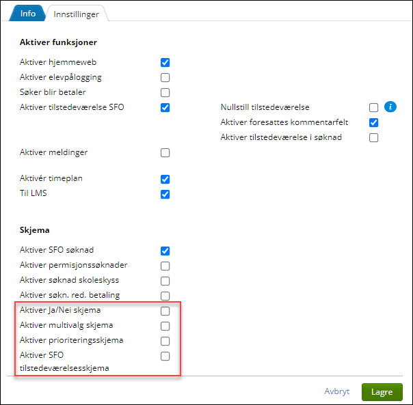The image size is (413, 405).
Task: Toggle the Til LMS checkbox
Action: click(x=165, y=194)
